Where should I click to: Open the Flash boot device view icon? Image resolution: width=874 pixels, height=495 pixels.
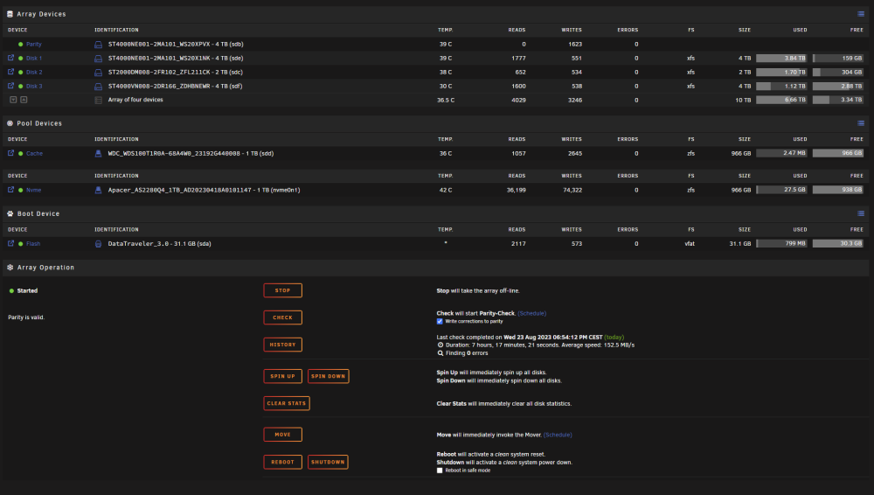(10, 243)
